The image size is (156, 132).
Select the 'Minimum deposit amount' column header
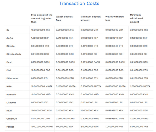[90, 18]
